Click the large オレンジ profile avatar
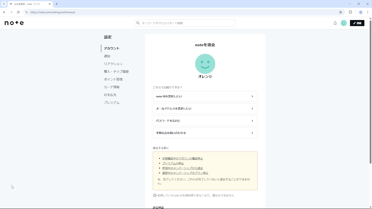The width and height of the screenshot is (372, 209). click(205, 64)
